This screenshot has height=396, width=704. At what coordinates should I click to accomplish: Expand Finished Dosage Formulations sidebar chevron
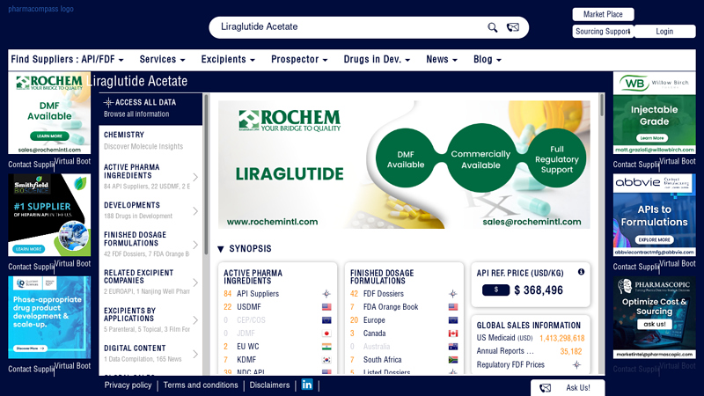click(195, 245)
